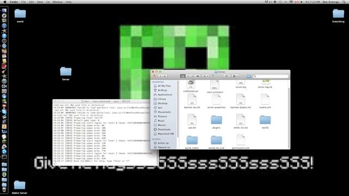
Task: Open the item arrangement dropdown in Finder toolbar
Action: coord(206,76)
